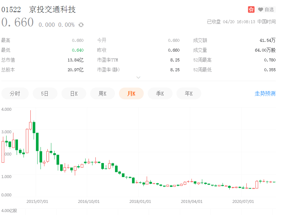Click 52周最低 value 0.355
Screen dimensions: 281x215
tap(270, 70)
